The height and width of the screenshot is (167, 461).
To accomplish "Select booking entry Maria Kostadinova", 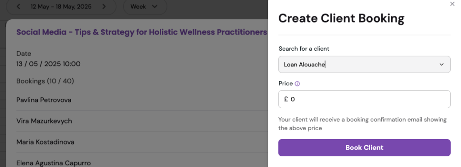I will (x=45, y=142).
